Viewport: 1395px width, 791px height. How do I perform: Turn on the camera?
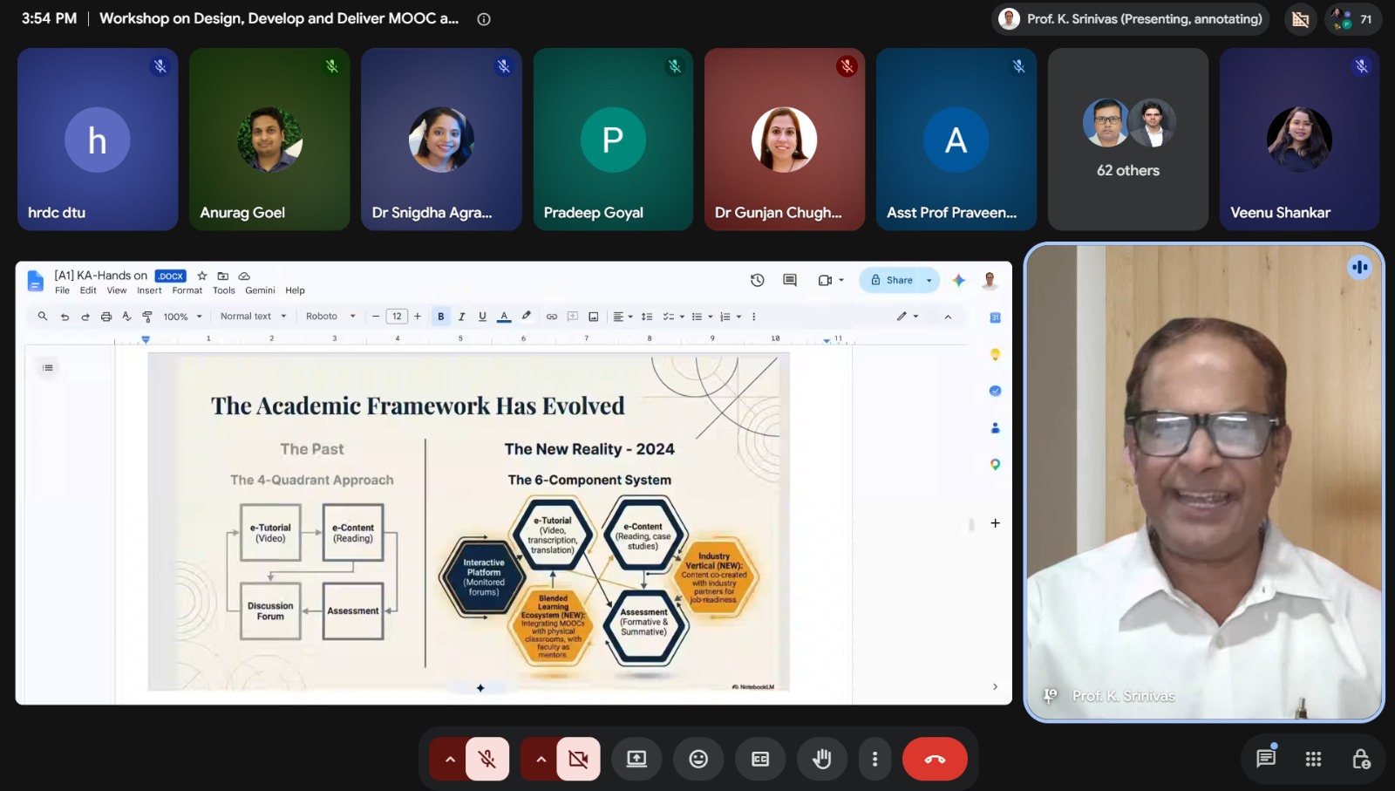pyautogui.click(x=578, y=759)
